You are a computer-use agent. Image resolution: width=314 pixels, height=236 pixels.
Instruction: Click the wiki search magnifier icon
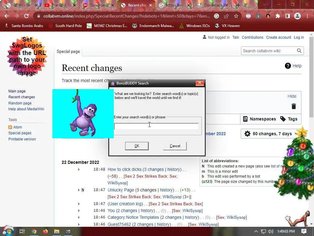pos(299,51)
